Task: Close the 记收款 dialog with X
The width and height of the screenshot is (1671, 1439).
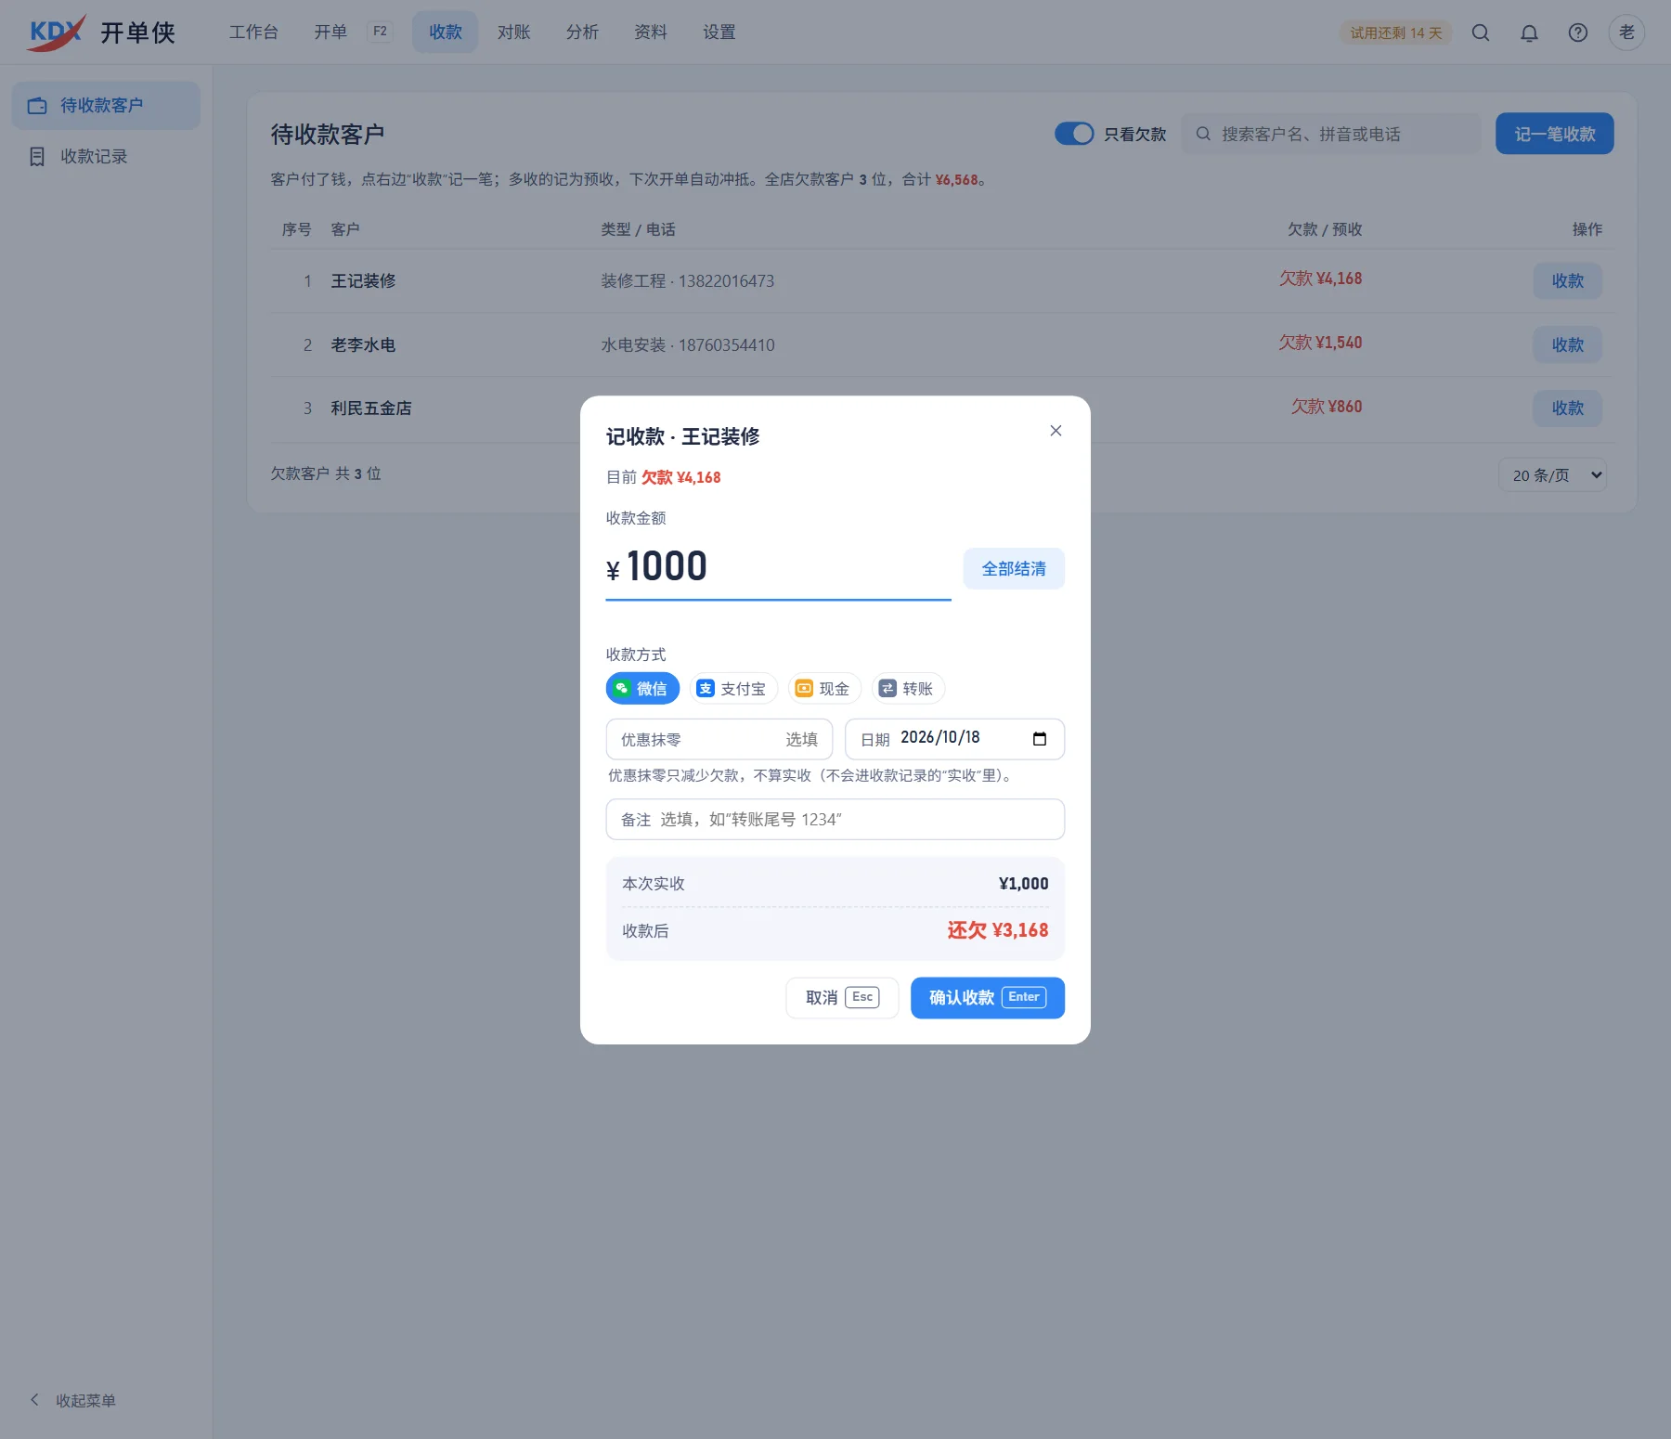Action: (1056, 431)
